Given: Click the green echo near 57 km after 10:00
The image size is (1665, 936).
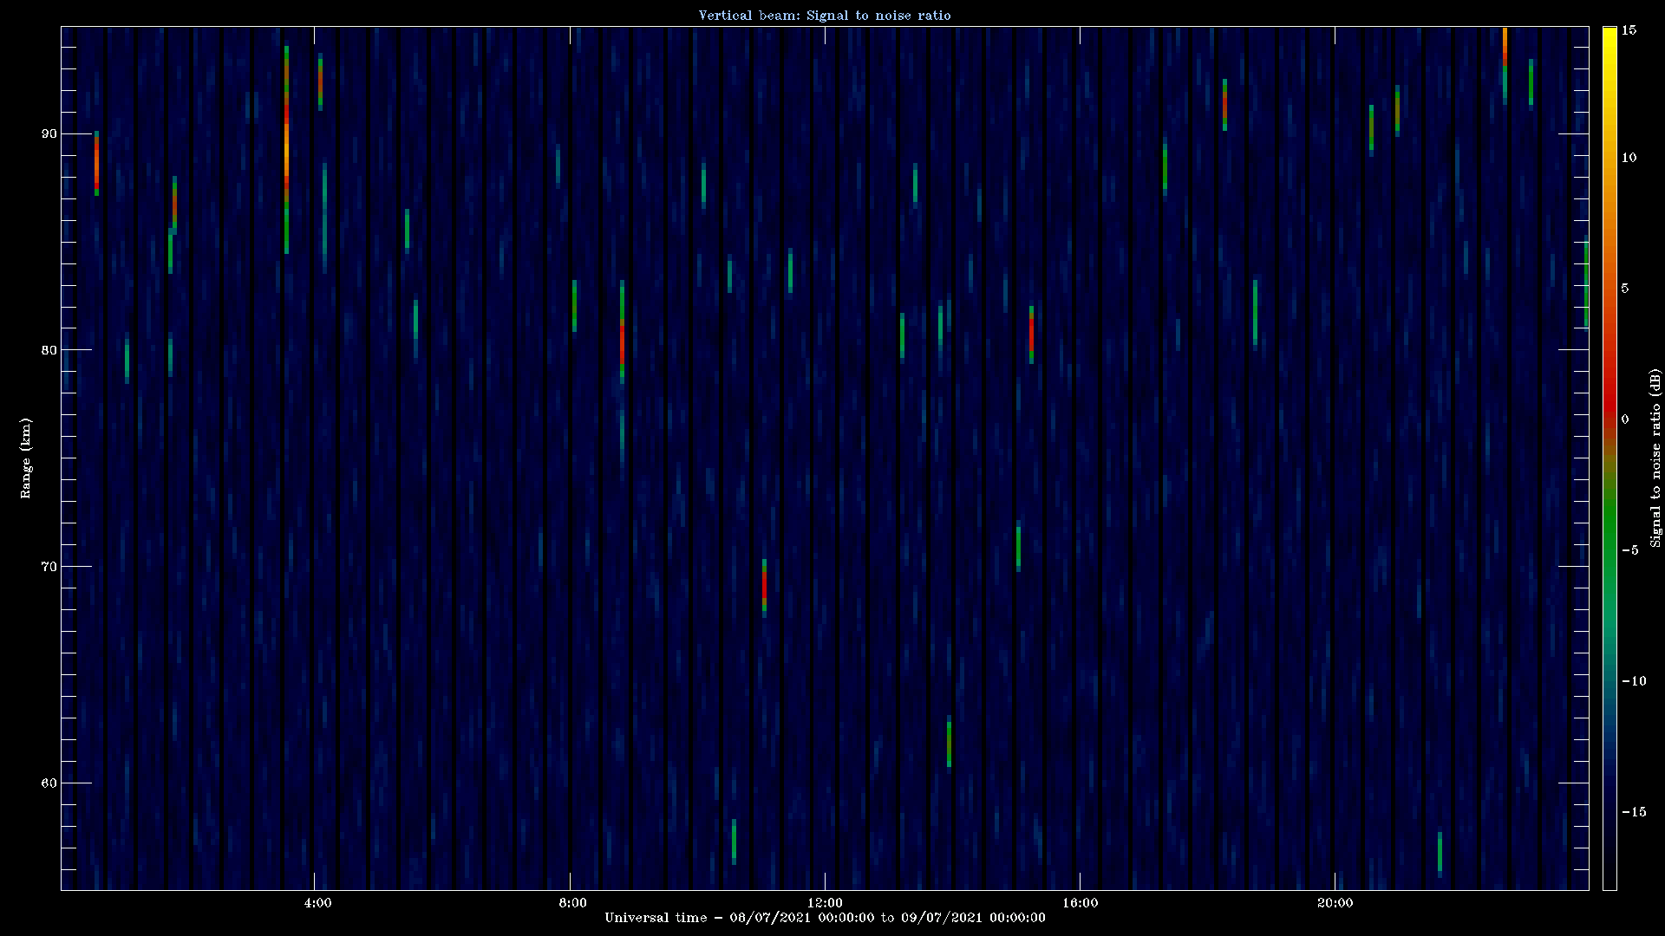Looking at the screenshot, I should click(734, 840).
